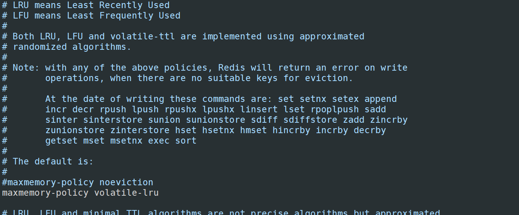Click the word 'approximated' on the fourth line
The width and height of the screenshot is (519, 215).
(x=332, y=37)
